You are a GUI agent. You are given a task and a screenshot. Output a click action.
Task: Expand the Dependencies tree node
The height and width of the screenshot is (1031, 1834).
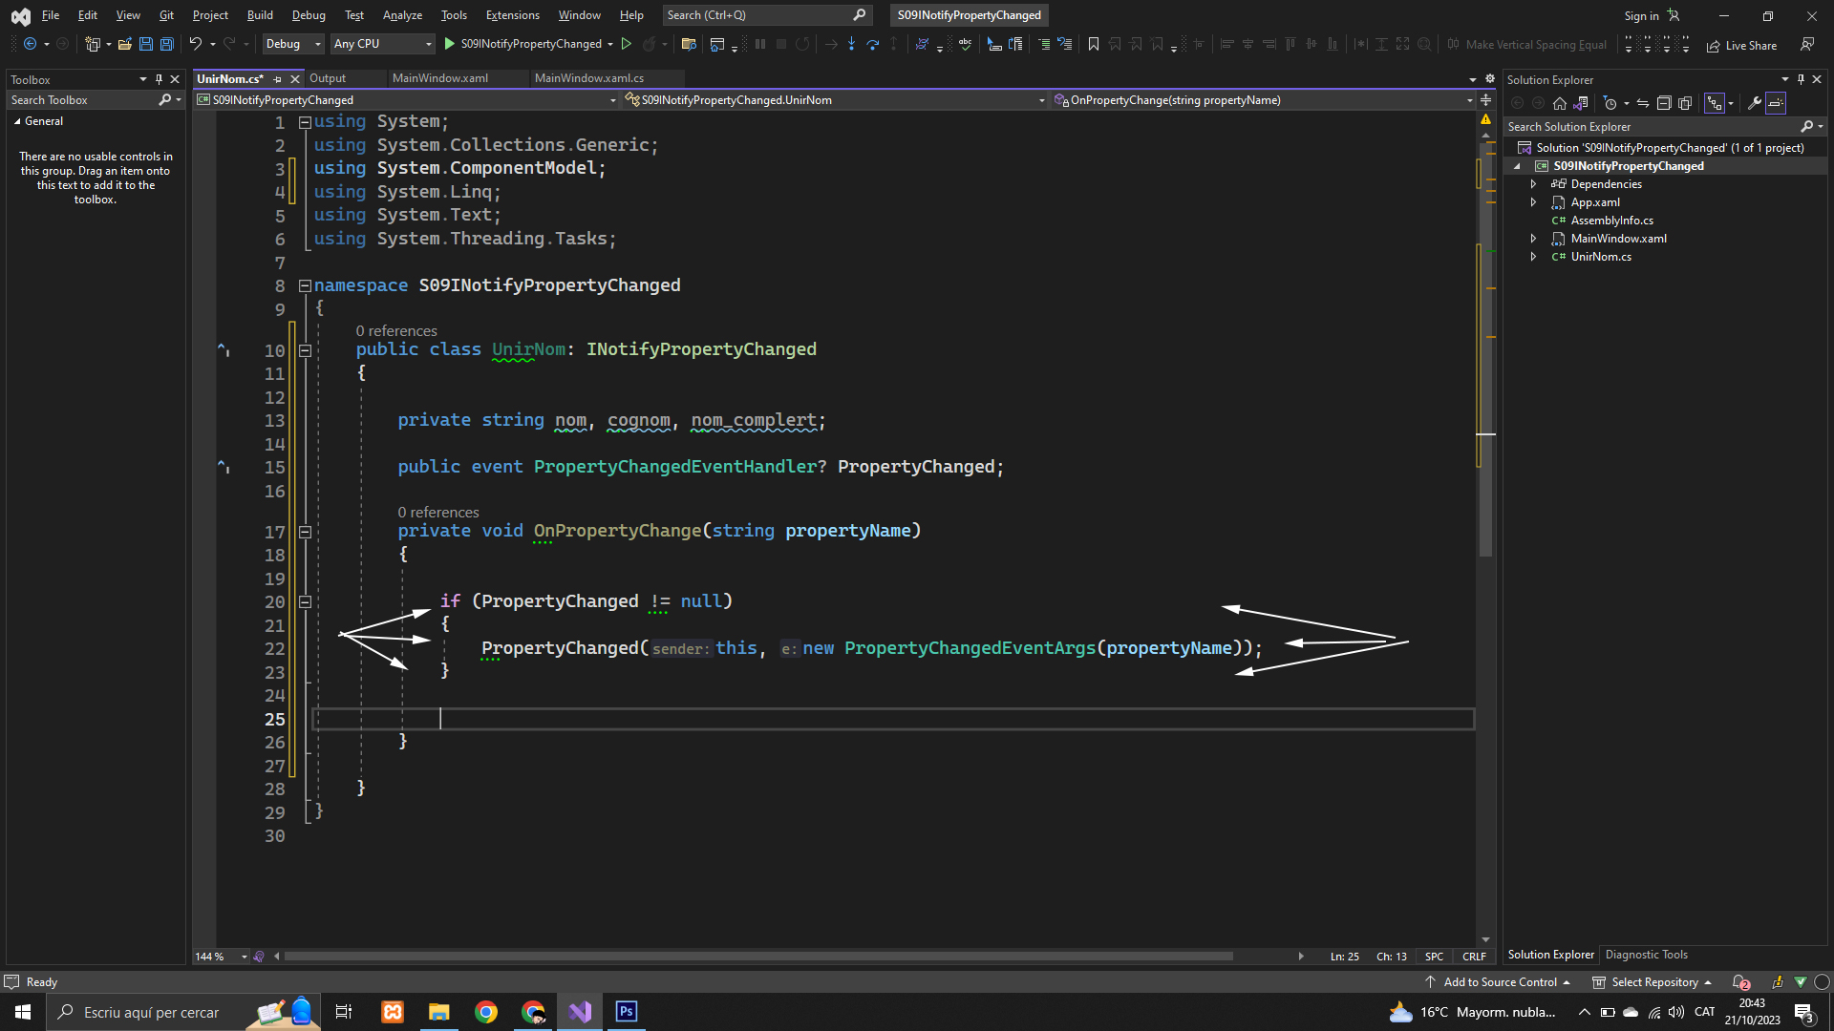point(1533,184)
